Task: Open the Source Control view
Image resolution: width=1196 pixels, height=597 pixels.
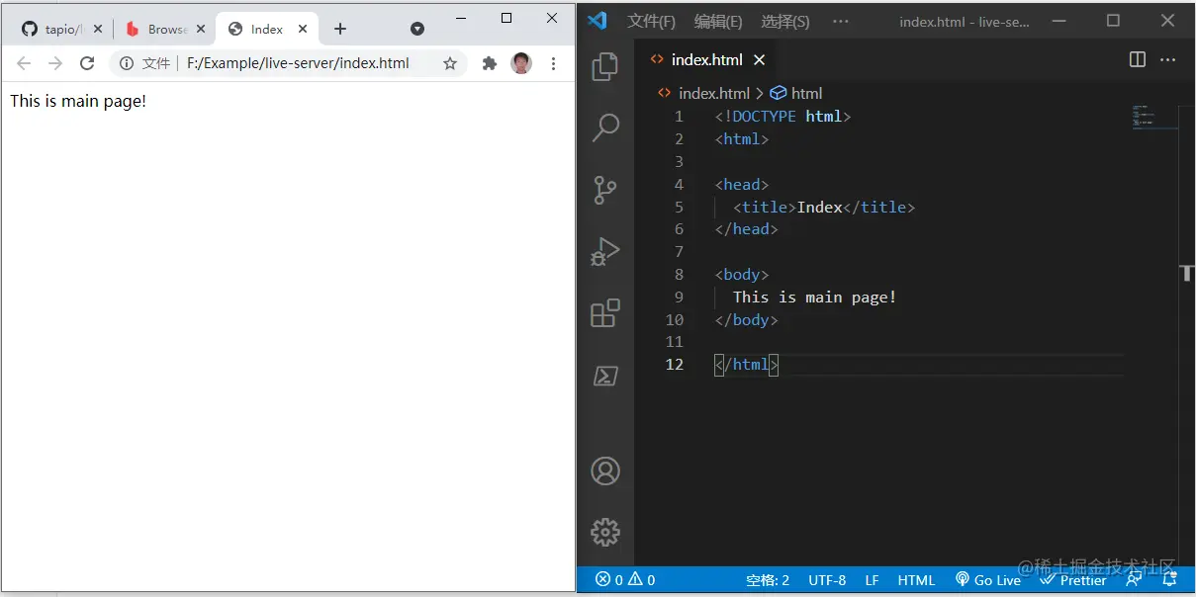Action: pyautogui.click(x=604, y=189)
